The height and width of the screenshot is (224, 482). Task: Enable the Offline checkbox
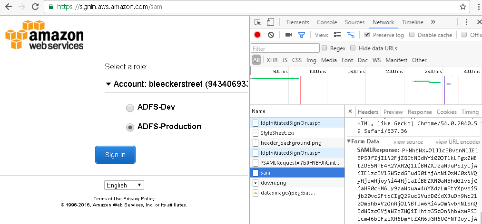(x=464, y=35)
